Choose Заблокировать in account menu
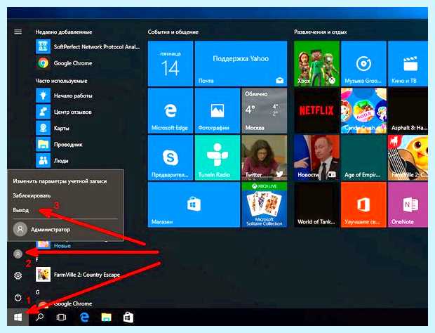The height and width of the screenshot is (333, 435). (32, 195)
